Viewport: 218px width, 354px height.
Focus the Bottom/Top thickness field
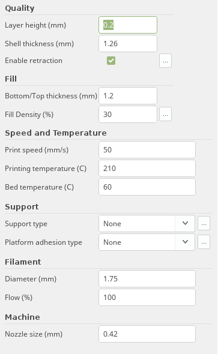128,96
